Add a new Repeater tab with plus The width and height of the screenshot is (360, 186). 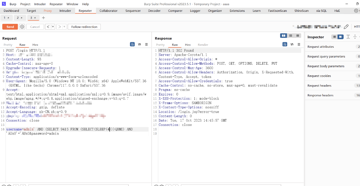pyautogui.click(x=43, y=18)
